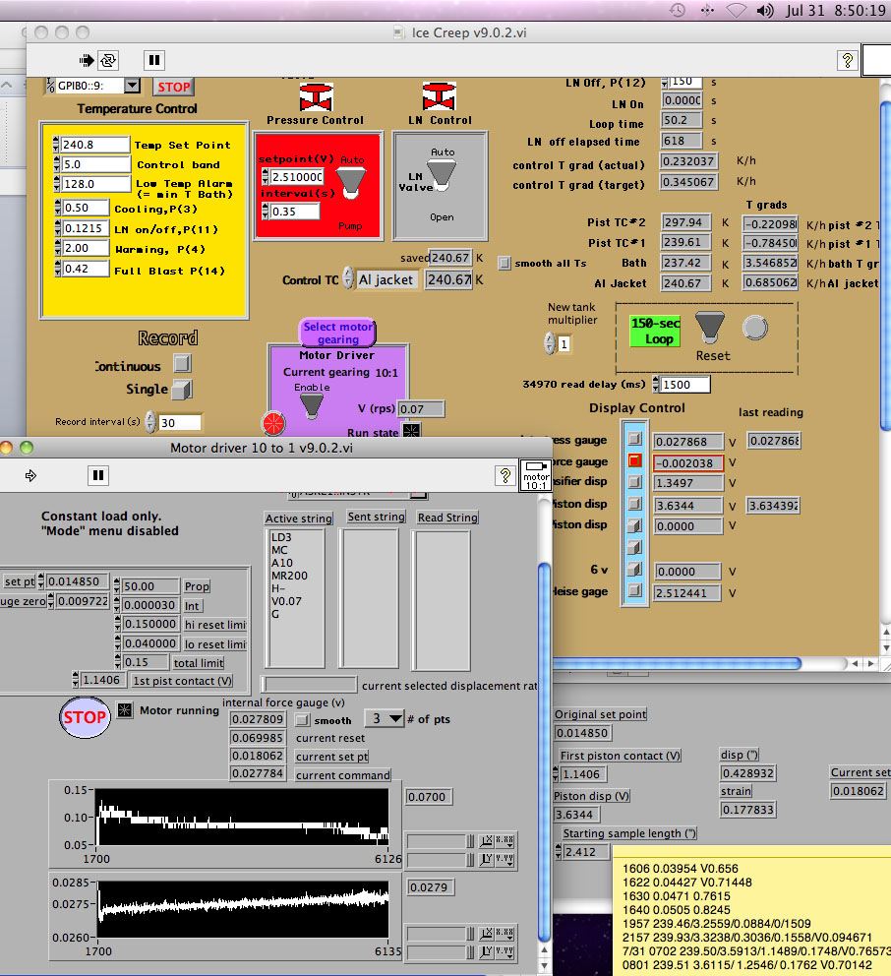Image resolution: width=891 pixels, height=976 pixels.
Task: Click the Pressure Control red valve icon
Action: pos(315,97)
